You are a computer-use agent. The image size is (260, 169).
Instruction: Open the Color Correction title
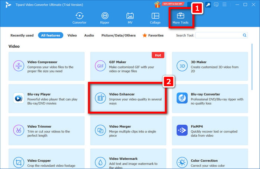[204, 161]
